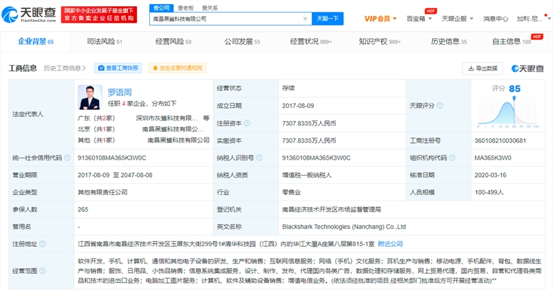Open the 自主信息 tab
553x291 pixels.
512,41
